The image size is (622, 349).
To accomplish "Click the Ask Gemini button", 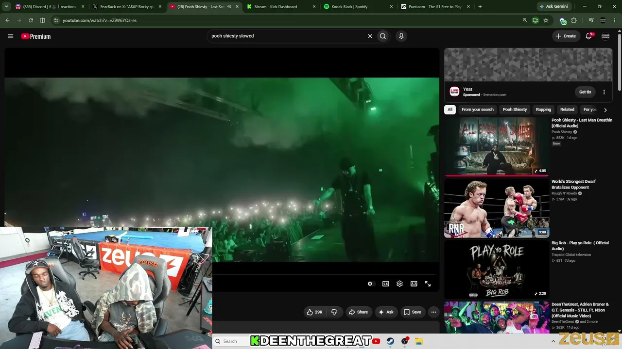I will (554, 7).
